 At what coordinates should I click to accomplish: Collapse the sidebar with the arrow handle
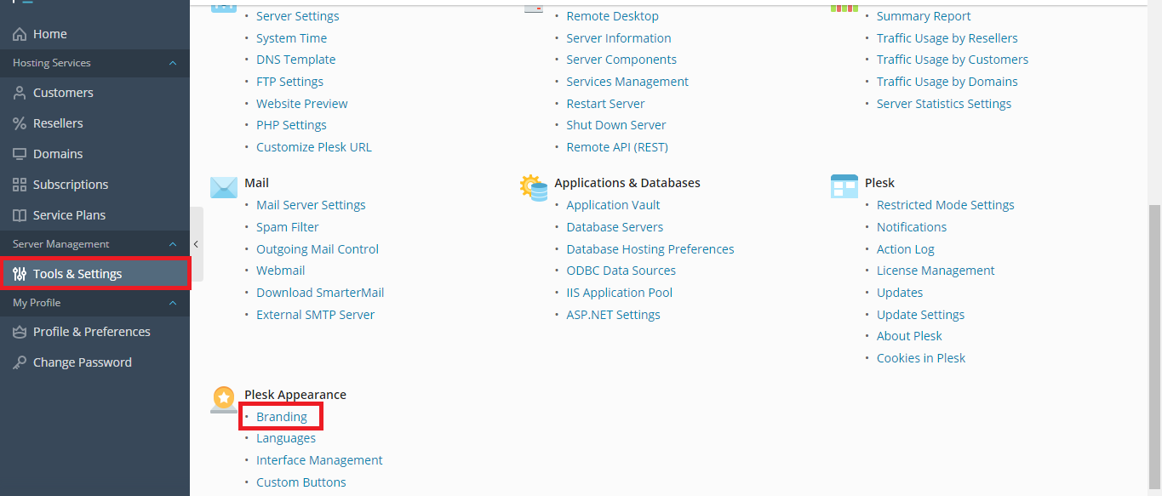coord(197,244)
